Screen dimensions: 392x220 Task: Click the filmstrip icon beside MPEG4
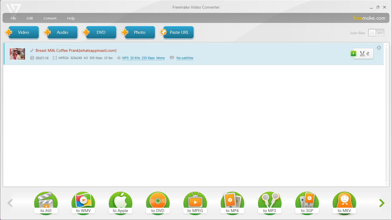55,58
